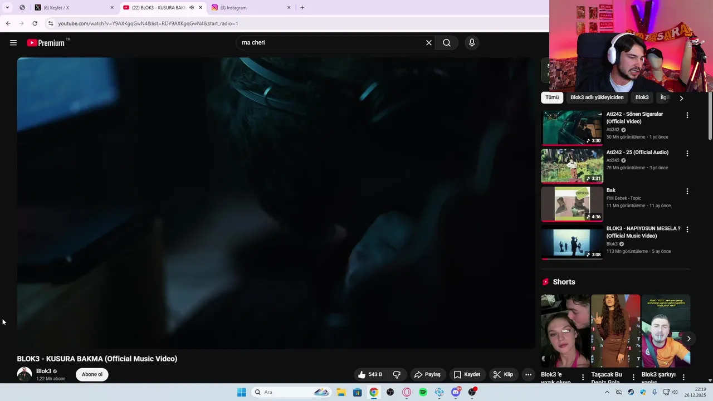The width and height of the screenshot is (713, 401).
Task: Open the browser tab search dropdown
Action: tap(7, 8)
